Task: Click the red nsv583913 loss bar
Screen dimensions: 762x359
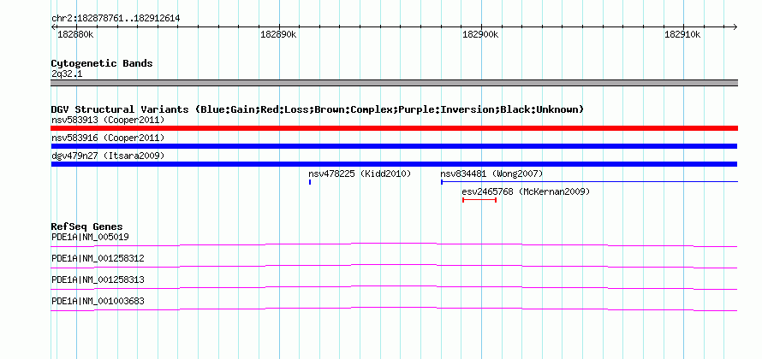Action: tap(394, 128)
